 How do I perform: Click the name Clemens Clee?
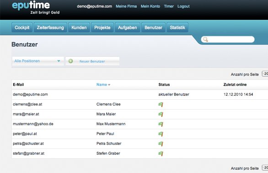[x=108, y=104]
